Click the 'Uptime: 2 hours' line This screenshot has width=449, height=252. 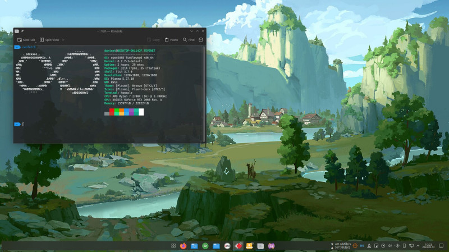click(x=124, y=65)
